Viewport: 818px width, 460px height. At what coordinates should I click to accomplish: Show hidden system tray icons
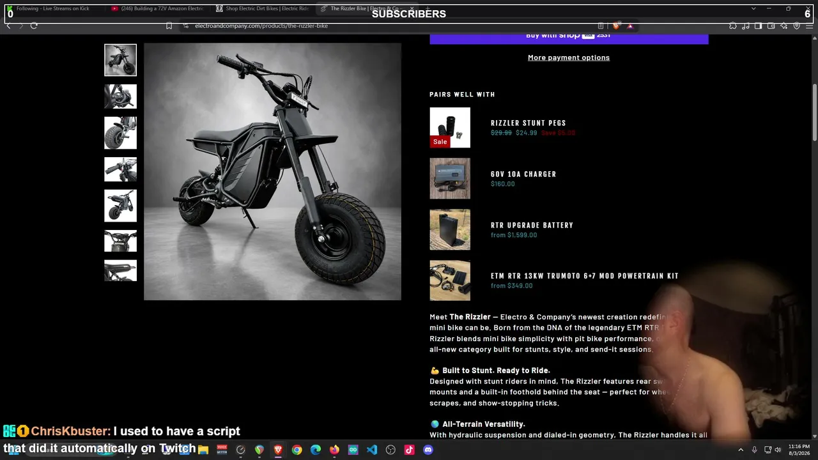pos(741,450)
